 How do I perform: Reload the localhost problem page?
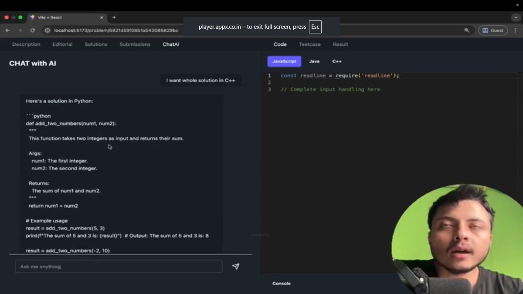[33, 30]
